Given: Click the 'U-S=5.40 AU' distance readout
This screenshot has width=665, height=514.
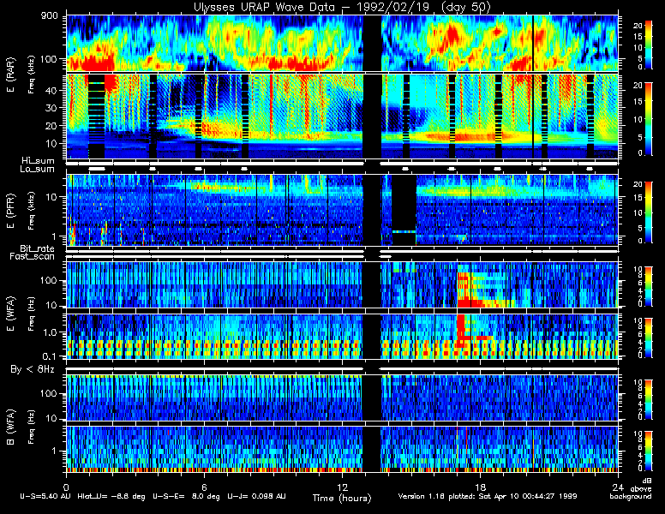Looking at the screenshot, I should pyautogui.click(x=45, y=496).
